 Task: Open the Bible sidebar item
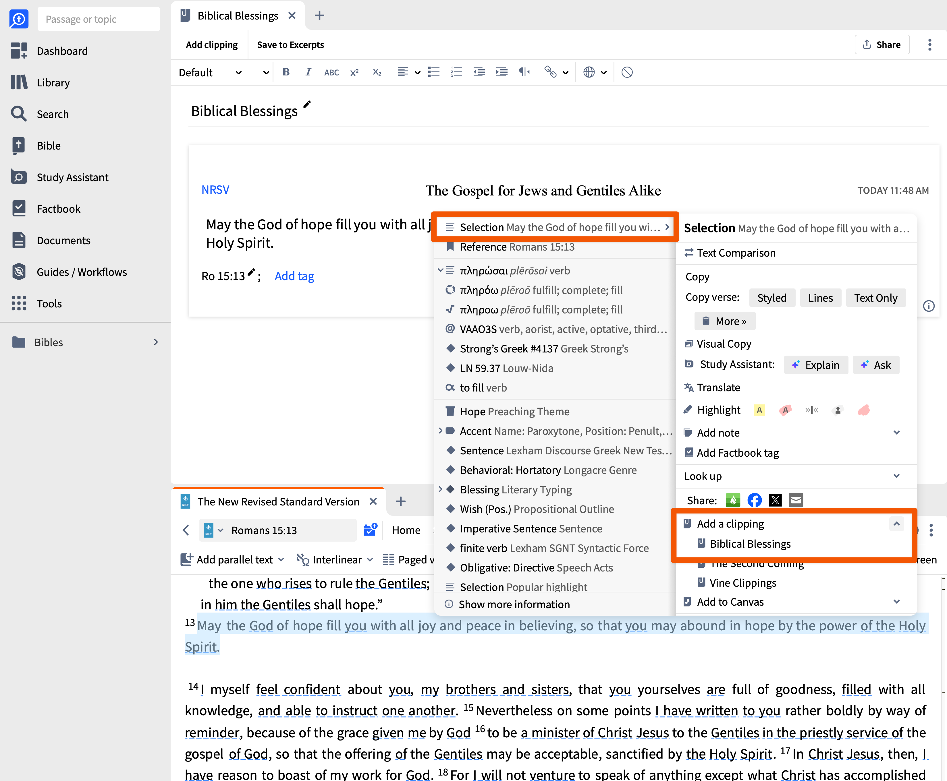click(x=36, y=145)
